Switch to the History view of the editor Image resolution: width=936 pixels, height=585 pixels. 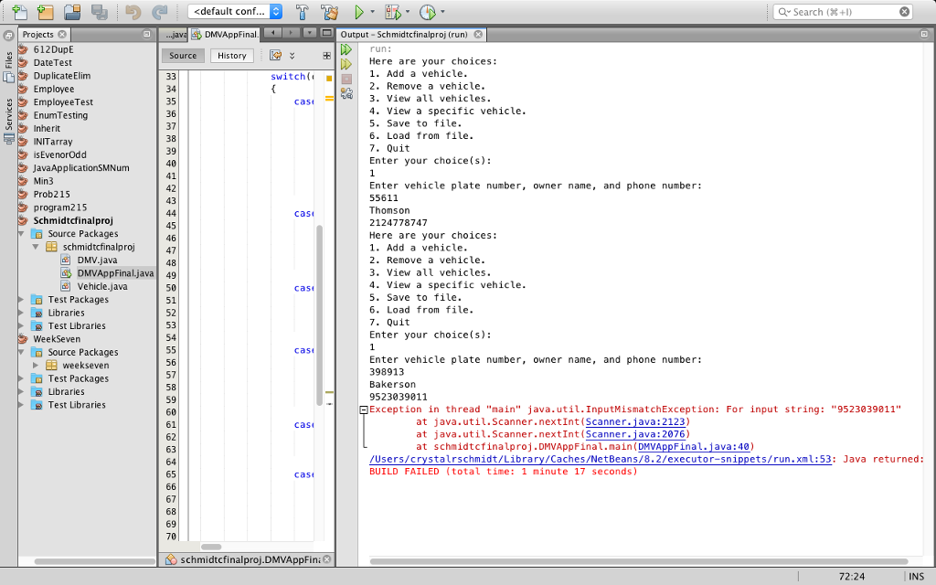click(x=231, y=55)
